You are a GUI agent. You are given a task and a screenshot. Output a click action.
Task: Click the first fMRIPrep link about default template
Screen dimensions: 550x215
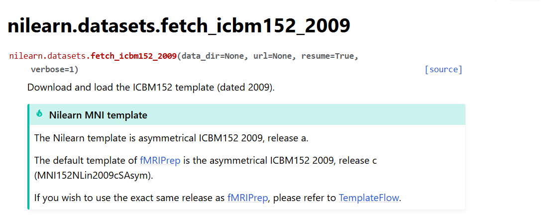[160, 161]
